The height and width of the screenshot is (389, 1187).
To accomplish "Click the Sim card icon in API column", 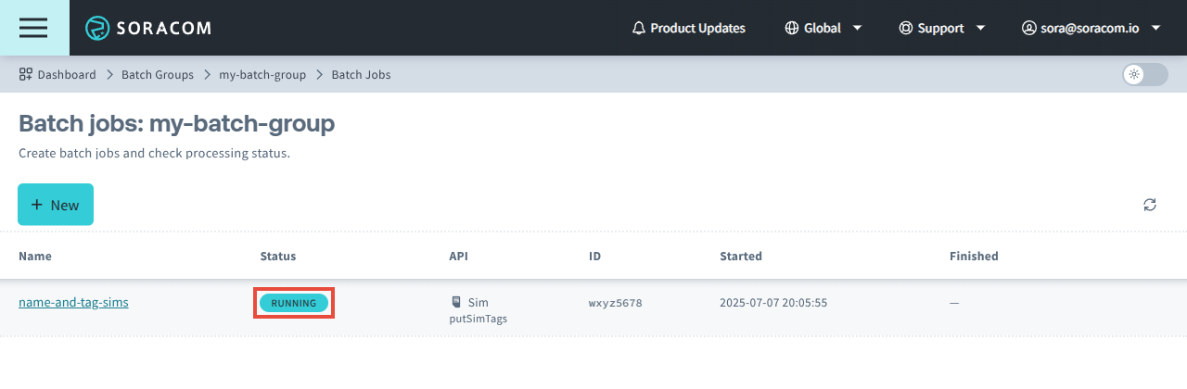I will click(x=455, y=302).
